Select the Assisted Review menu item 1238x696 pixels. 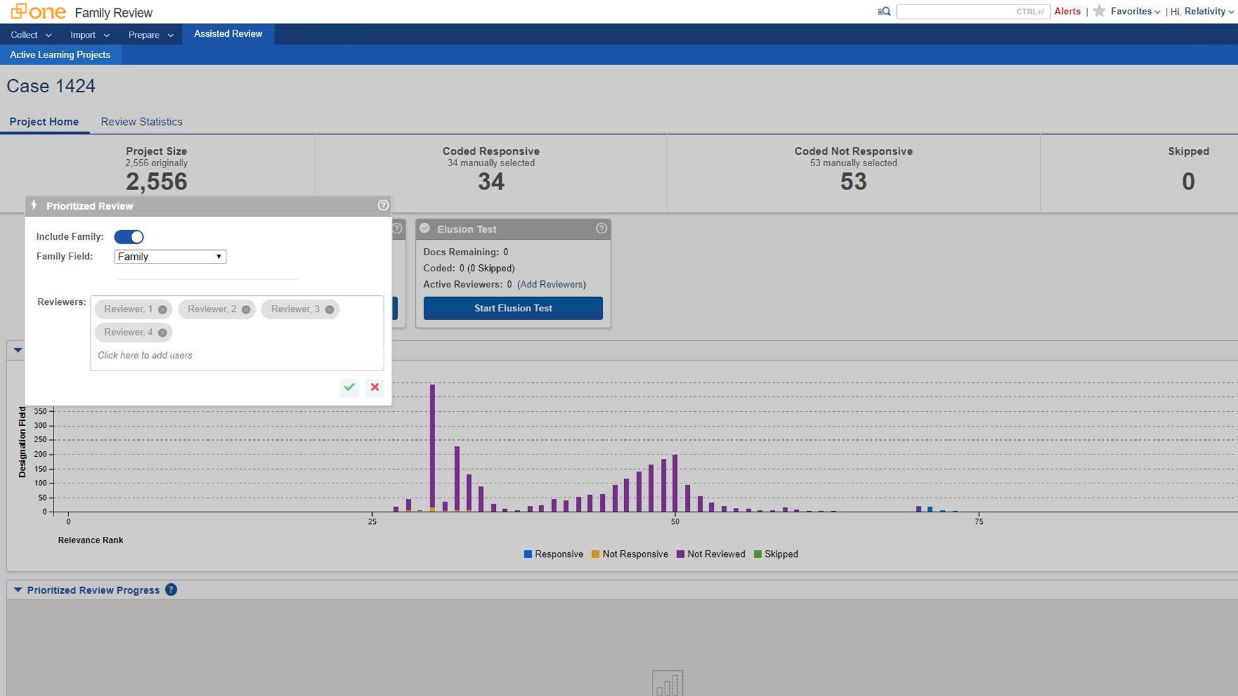pyautogui.click(x=228, y=34)
